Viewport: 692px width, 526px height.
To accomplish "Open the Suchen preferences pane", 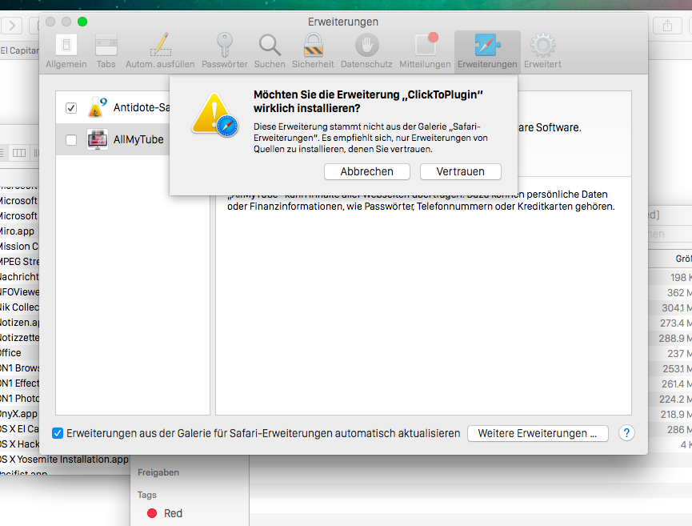I will pos(270,51).
